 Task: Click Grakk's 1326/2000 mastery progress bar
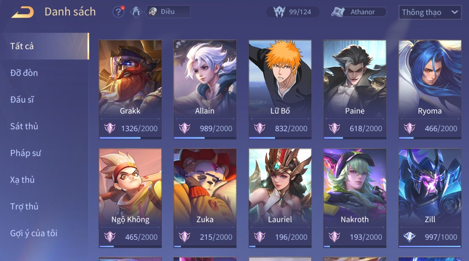pyautogui.click(x=130, y=138)
